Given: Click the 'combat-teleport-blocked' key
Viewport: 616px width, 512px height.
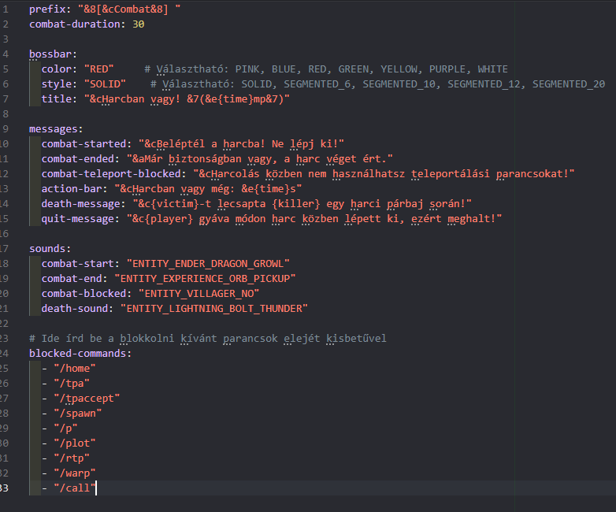Looking at the screenshot, I should coord(111,174).
